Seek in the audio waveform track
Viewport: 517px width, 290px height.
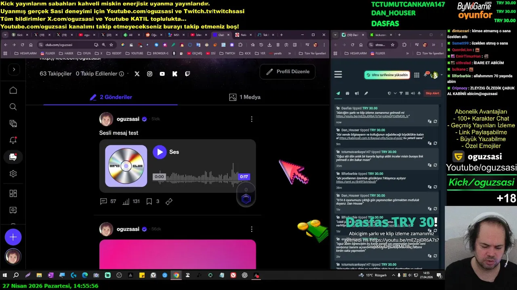point(201,177)
